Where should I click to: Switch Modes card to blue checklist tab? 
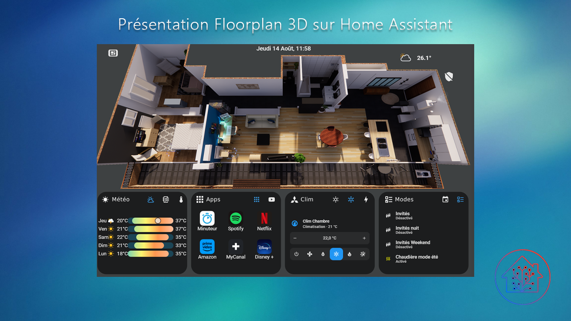click(x=460, y=200)
